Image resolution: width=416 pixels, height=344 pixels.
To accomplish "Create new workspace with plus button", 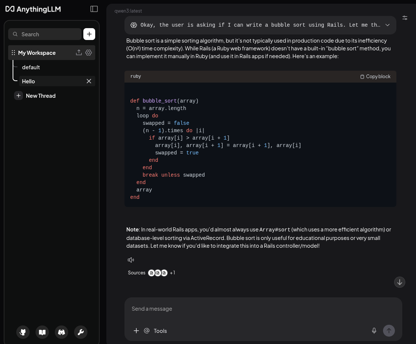I will point(89,34).
